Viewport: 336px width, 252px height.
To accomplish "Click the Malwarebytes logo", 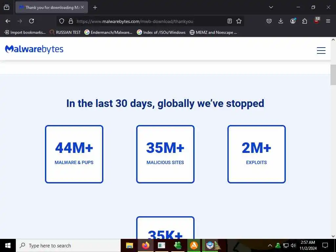I will coord(34,49).
